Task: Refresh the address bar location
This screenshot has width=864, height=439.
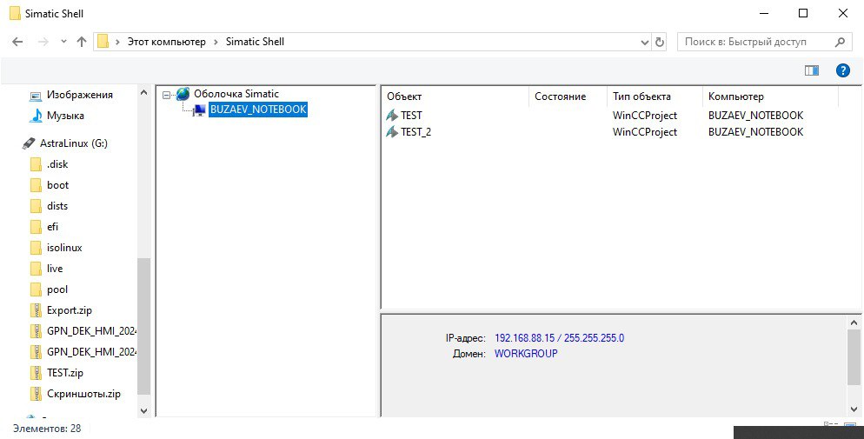Action: (660, 42)
